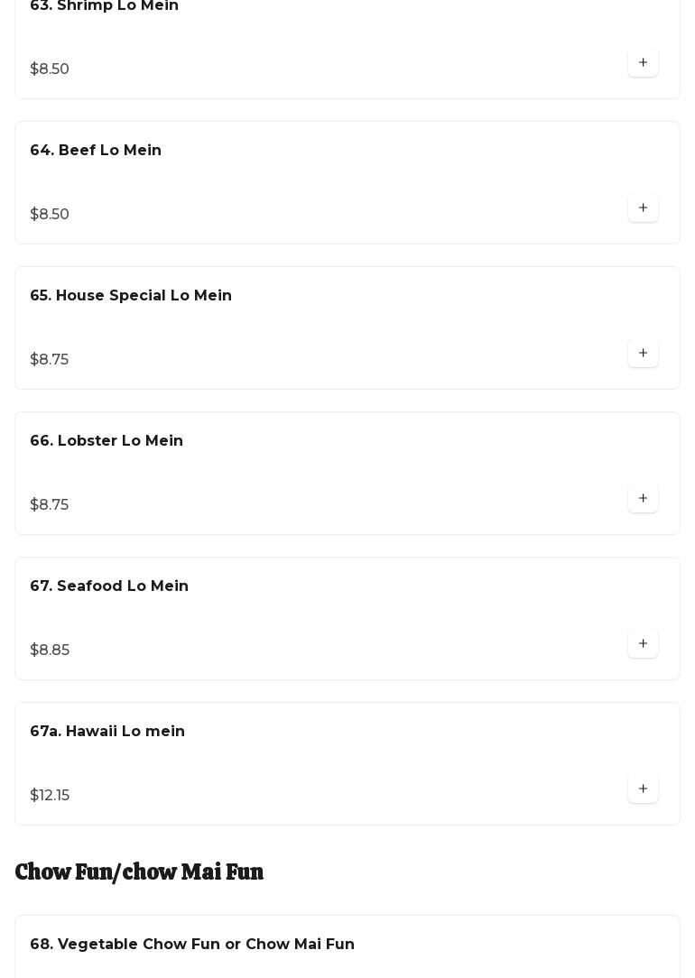Viewport: 695px width, 978px height.
Task: Add Seafood Lo Mein using plus icon
Action: pos(643,643)
